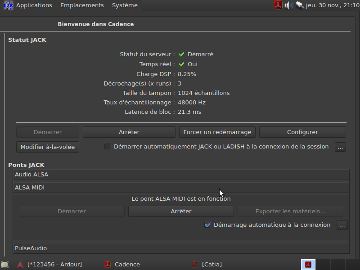Enable auto-start JACK or LADISH at login

point(107,147)
